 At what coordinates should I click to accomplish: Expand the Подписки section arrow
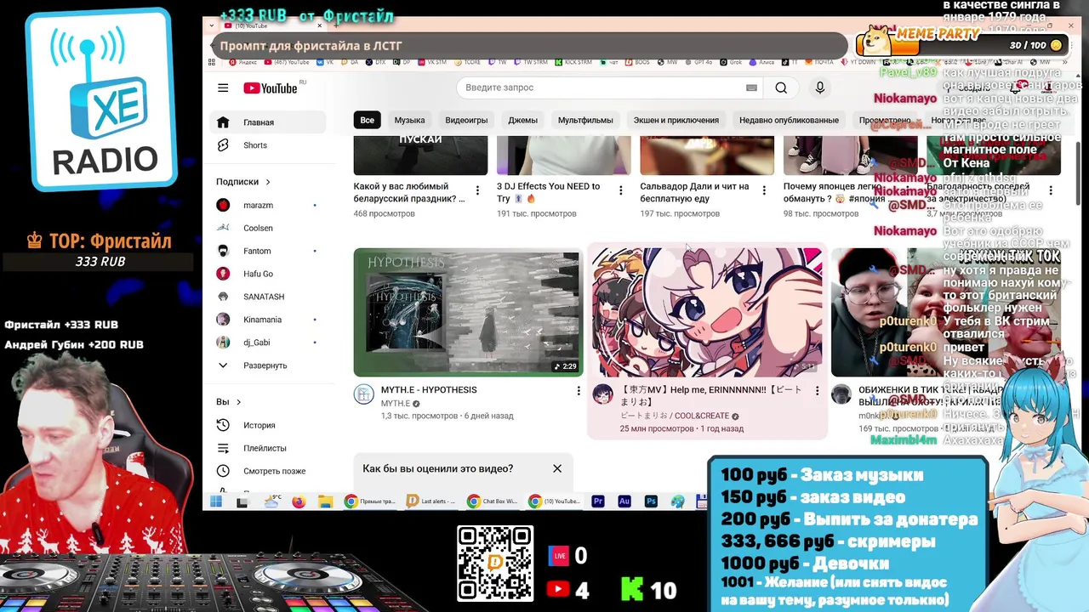(268, 181)
